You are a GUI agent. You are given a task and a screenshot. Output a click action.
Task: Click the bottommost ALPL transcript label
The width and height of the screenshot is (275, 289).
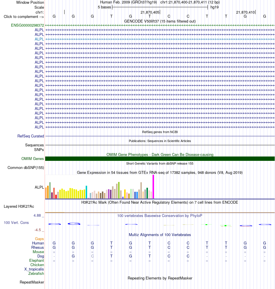click(39, 127)
